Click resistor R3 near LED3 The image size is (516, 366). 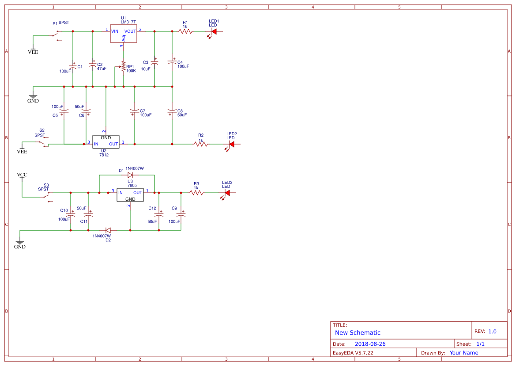(x=197, y=193)
